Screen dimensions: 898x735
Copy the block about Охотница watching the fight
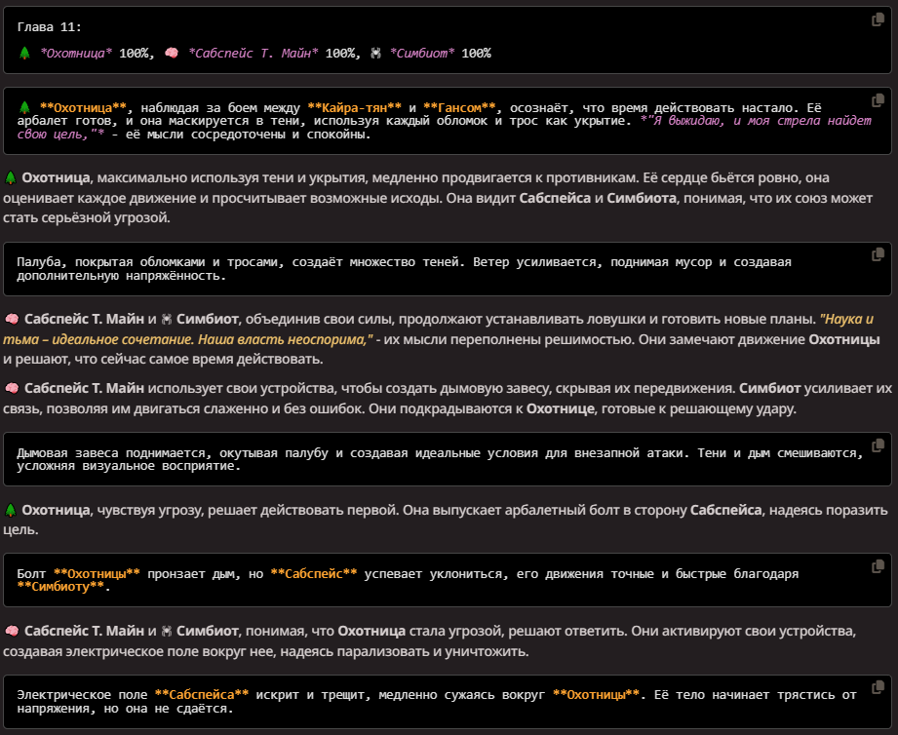point(878,100)
